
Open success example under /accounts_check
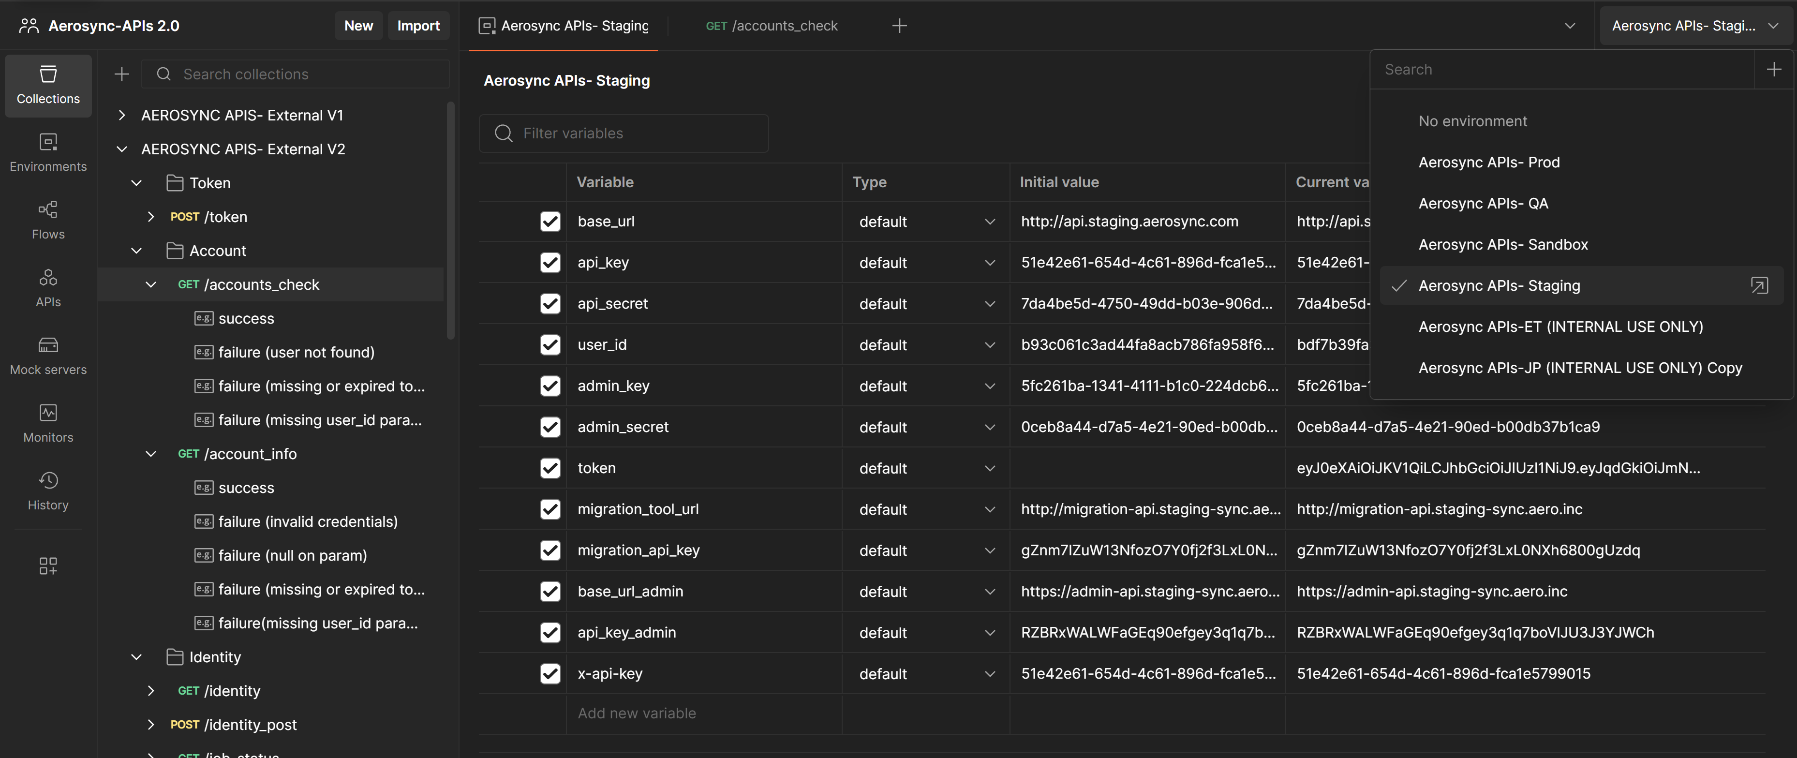[246, 318]
